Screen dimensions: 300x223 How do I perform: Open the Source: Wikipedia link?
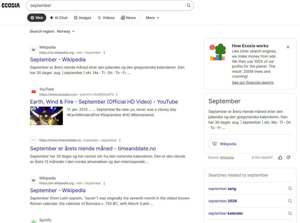click(227, 158)
